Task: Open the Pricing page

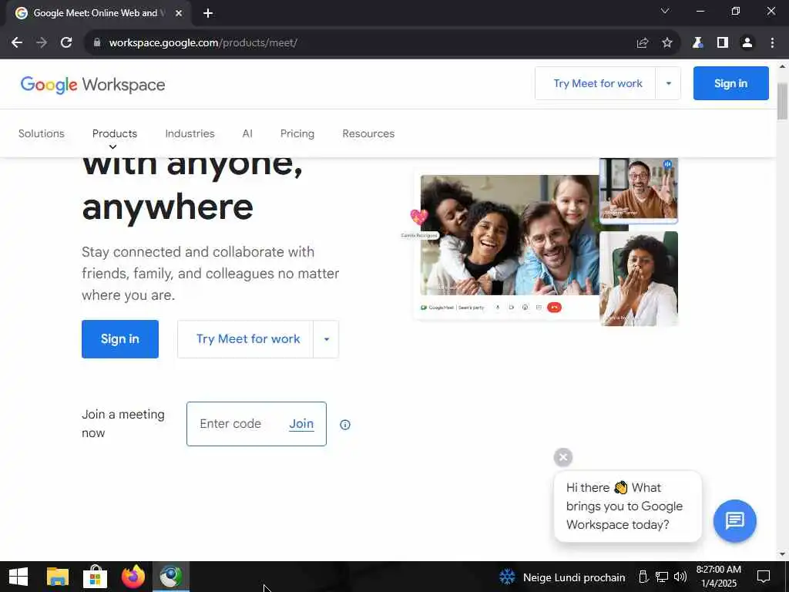Action: click(x=297, y=133)
